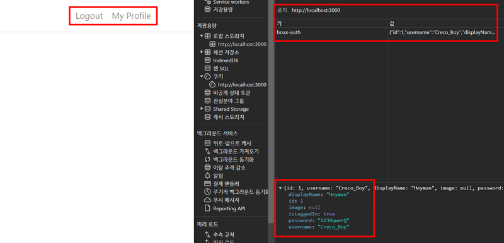Click the 저장용량 item under Service workers

point(223,9)
